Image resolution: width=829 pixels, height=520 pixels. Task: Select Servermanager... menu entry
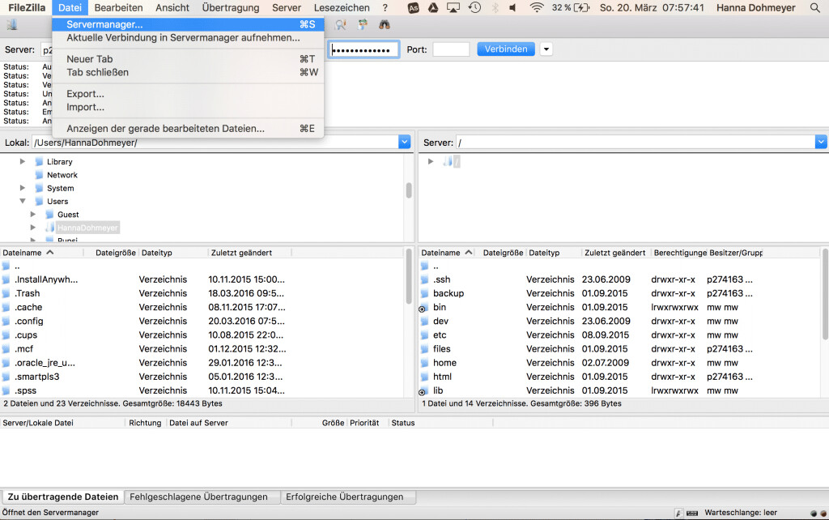click(188, 24)
